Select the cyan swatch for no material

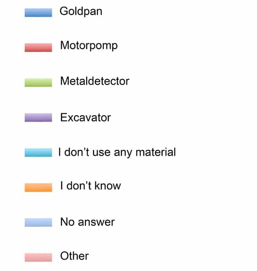pos(38,153)
